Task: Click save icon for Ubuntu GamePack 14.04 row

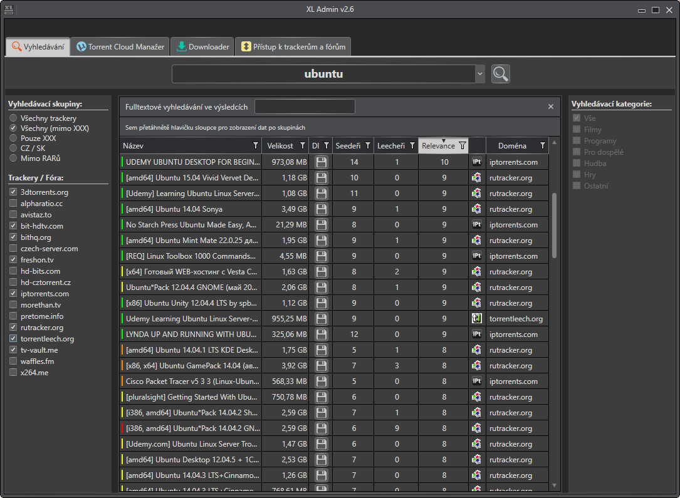Action: tap(322, 365)
